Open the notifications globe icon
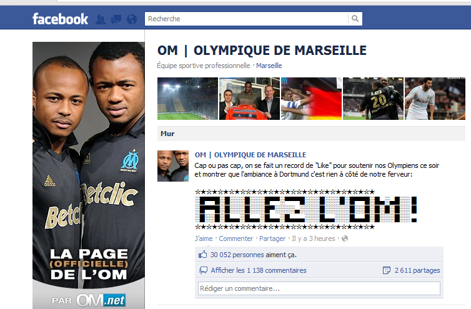 pos(132,19)
